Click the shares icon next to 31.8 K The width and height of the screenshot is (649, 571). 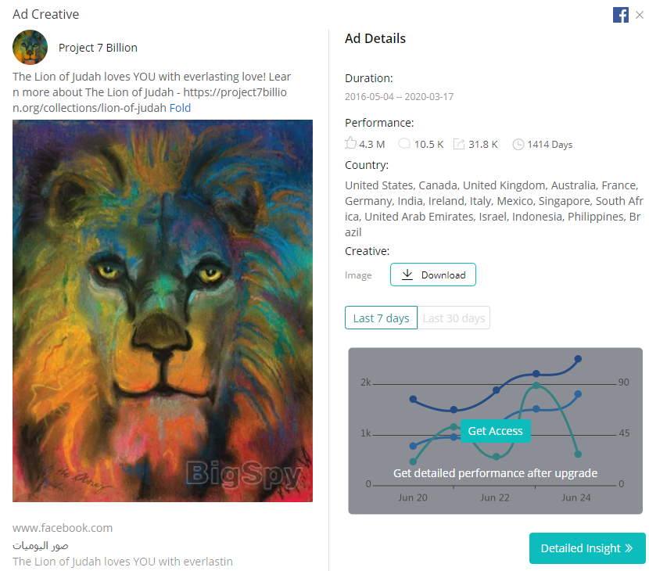(459, 144)
